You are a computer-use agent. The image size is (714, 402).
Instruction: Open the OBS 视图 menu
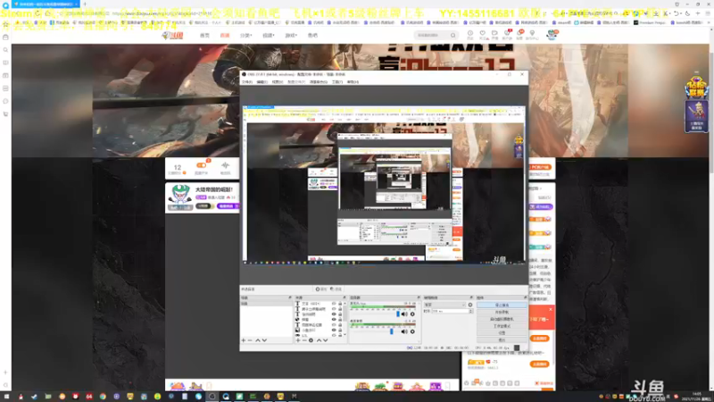click(278, 82)
